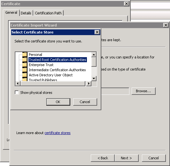Click the store list vertical scrollbar thumb

point(94,62)
